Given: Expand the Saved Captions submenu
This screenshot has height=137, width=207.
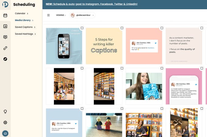Looking at the screenshot, I should click(x=25, y=27).
